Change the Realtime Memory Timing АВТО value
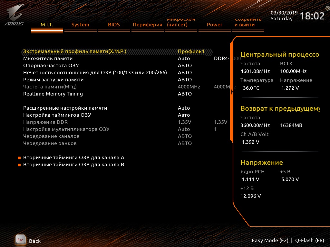 [185, 94]
